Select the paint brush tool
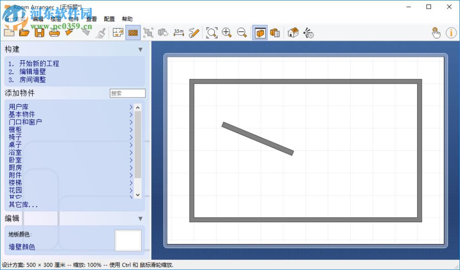This screenshot has height=270, width=460. tap(101, 33)
